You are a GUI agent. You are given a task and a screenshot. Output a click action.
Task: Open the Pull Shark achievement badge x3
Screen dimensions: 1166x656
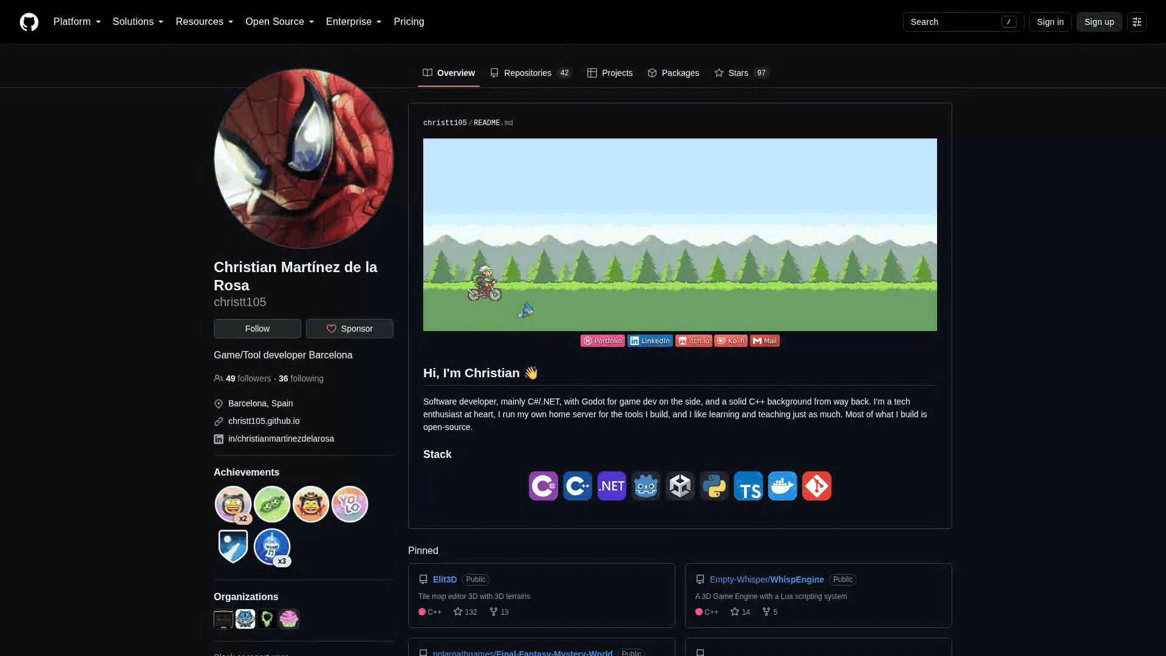point(272,547)
